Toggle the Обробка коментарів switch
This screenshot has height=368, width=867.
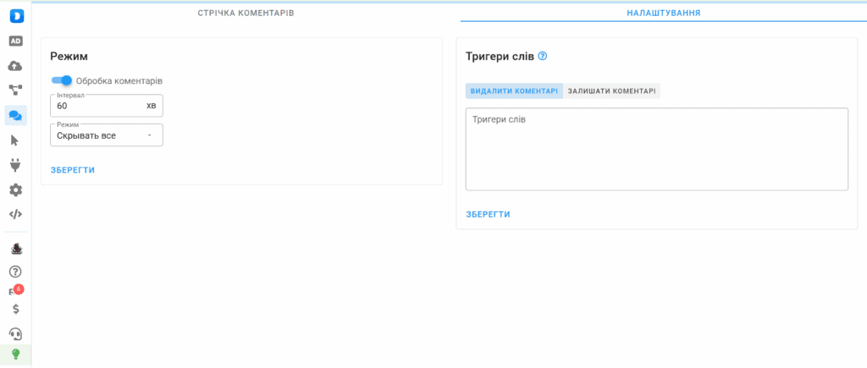point(61,80)
